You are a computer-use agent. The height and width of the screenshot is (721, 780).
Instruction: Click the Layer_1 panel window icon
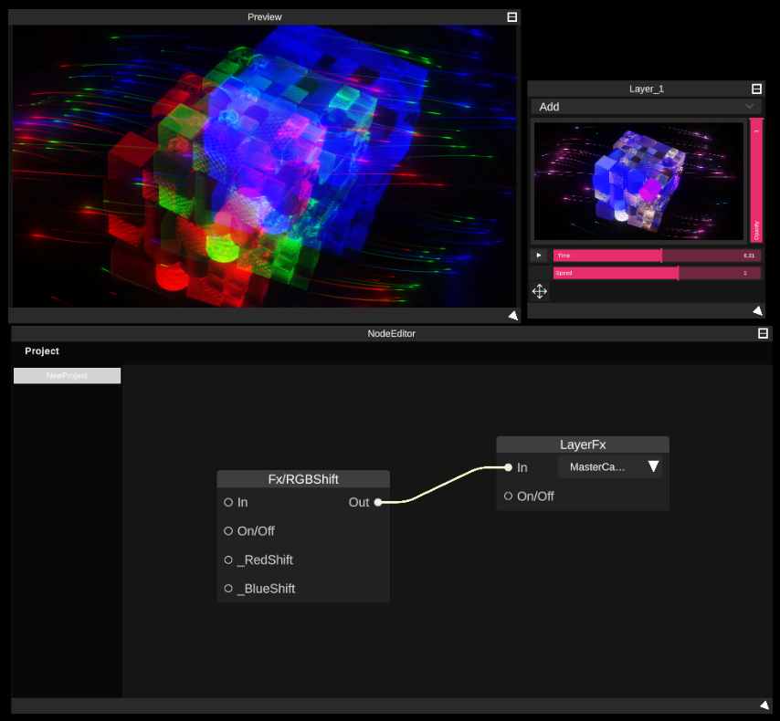756,88
